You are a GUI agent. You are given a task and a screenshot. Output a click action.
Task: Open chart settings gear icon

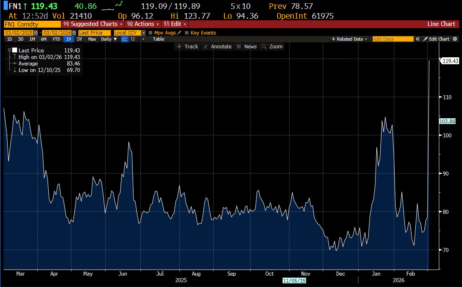(455, 39)
